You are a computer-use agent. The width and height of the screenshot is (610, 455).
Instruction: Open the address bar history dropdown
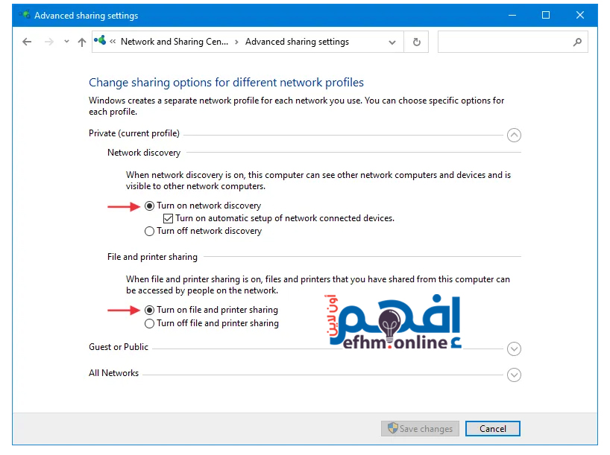[392, 42]
